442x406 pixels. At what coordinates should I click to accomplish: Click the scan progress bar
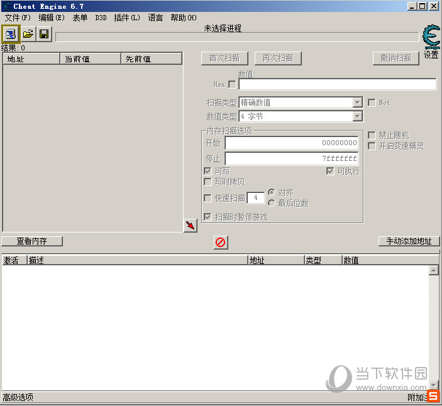[x=237, y=37]
